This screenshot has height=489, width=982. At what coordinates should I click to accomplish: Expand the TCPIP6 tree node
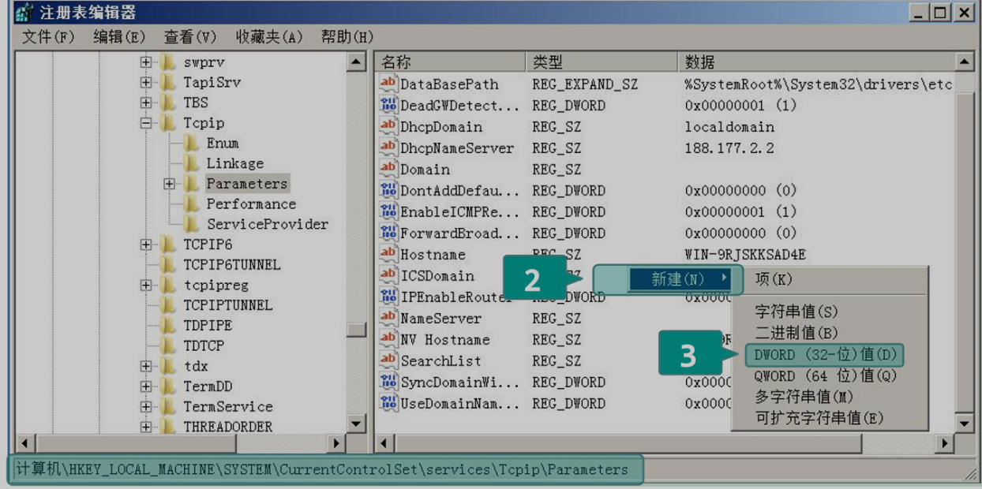pyautogui.click(x=146, y=244)
